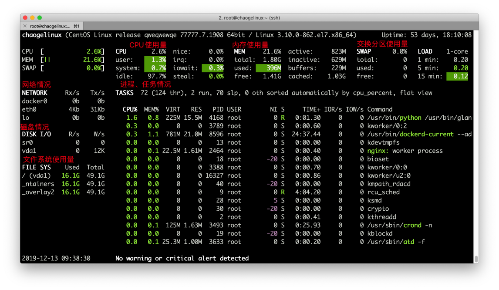Click the CPU% column header
Image resolution: width=499 pixels, height=290 pixels.
coord(130,109)
